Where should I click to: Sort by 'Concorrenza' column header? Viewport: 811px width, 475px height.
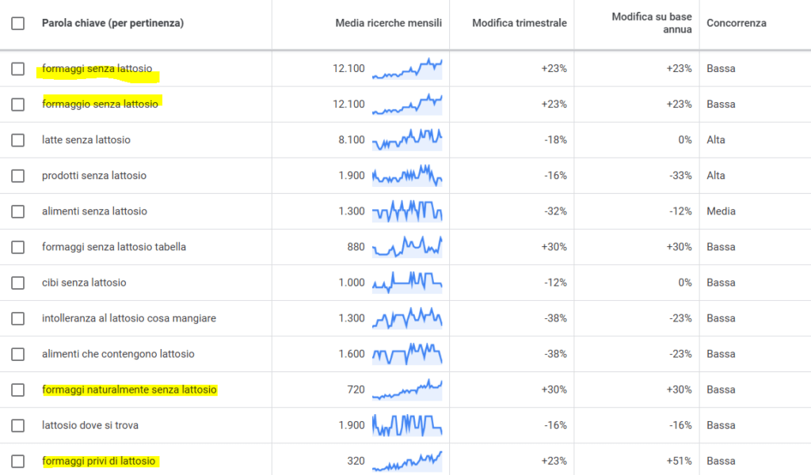coord(737,23)
